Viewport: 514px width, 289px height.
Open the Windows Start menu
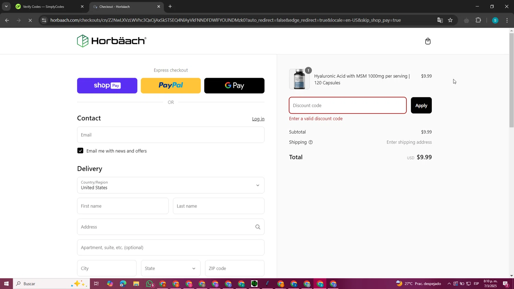pos(6,284)
